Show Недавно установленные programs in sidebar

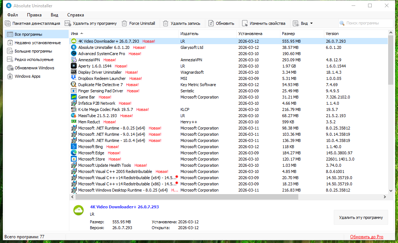point(37,43)
